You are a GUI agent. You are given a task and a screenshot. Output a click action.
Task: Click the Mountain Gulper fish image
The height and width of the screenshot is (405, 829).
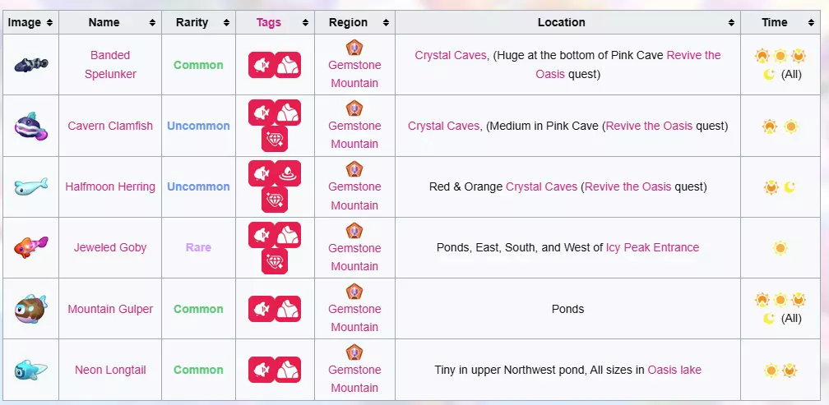[x=30, y=309]
